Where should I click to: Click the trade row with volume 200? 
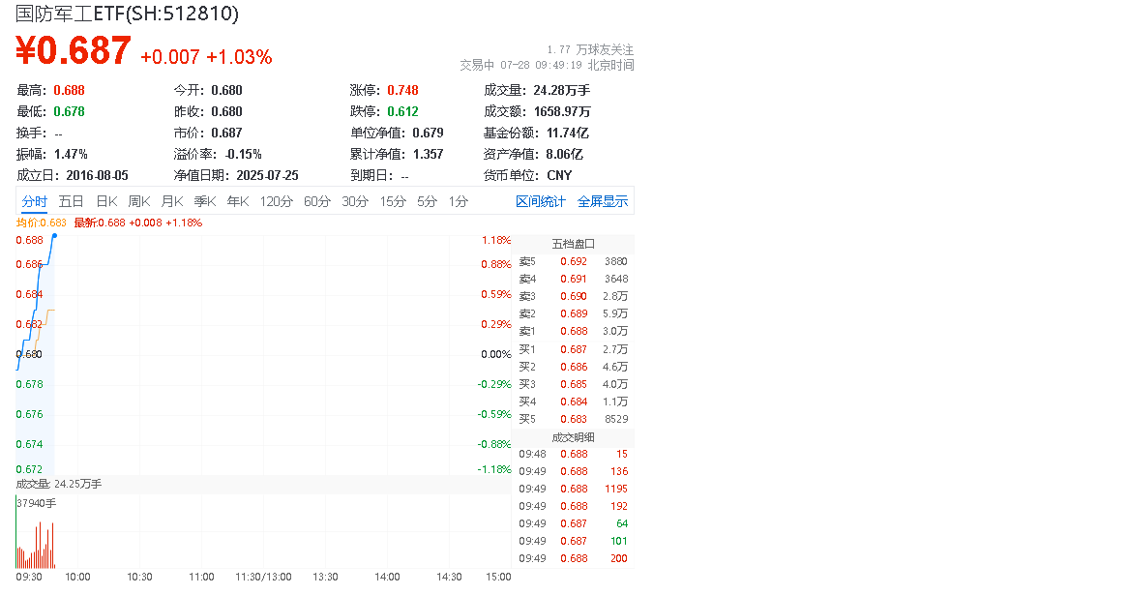click(x=574, y=558)
